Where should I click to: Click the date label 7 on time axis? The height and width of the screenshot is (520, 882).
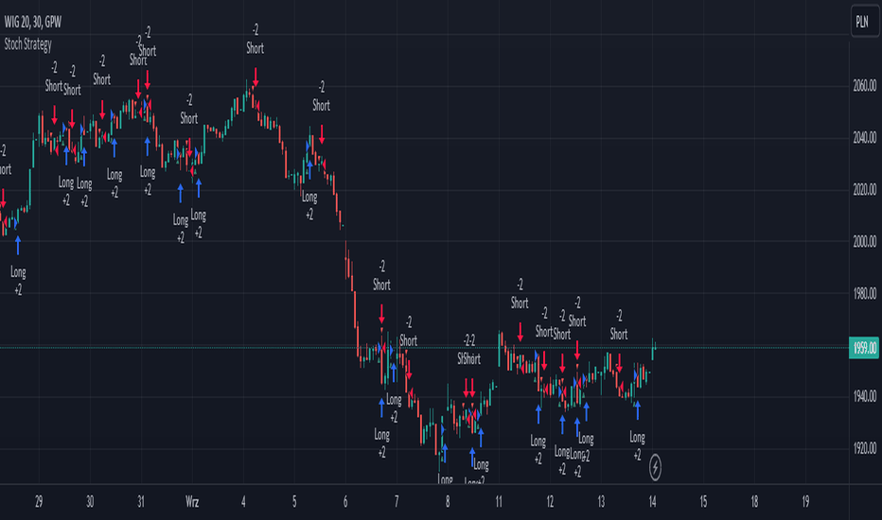pyautogui.click(x=397, y=501)
